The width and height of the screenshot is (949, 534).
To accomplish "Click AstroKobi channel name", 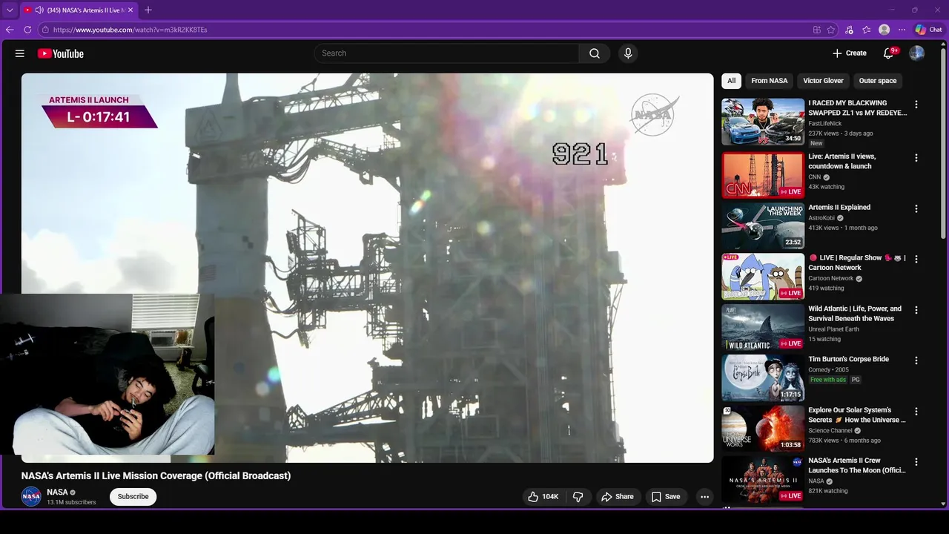I will (x=821, y=218).
